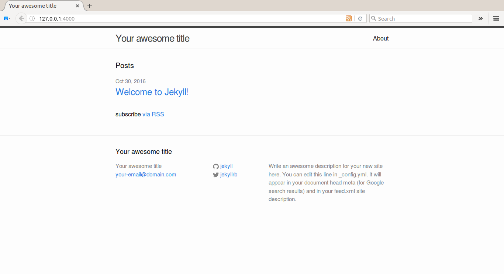The height and width of the screenshot is (274, 504).
Task: Click the Twitter bird icon beside jekyllrb
Action: [216, 175]
